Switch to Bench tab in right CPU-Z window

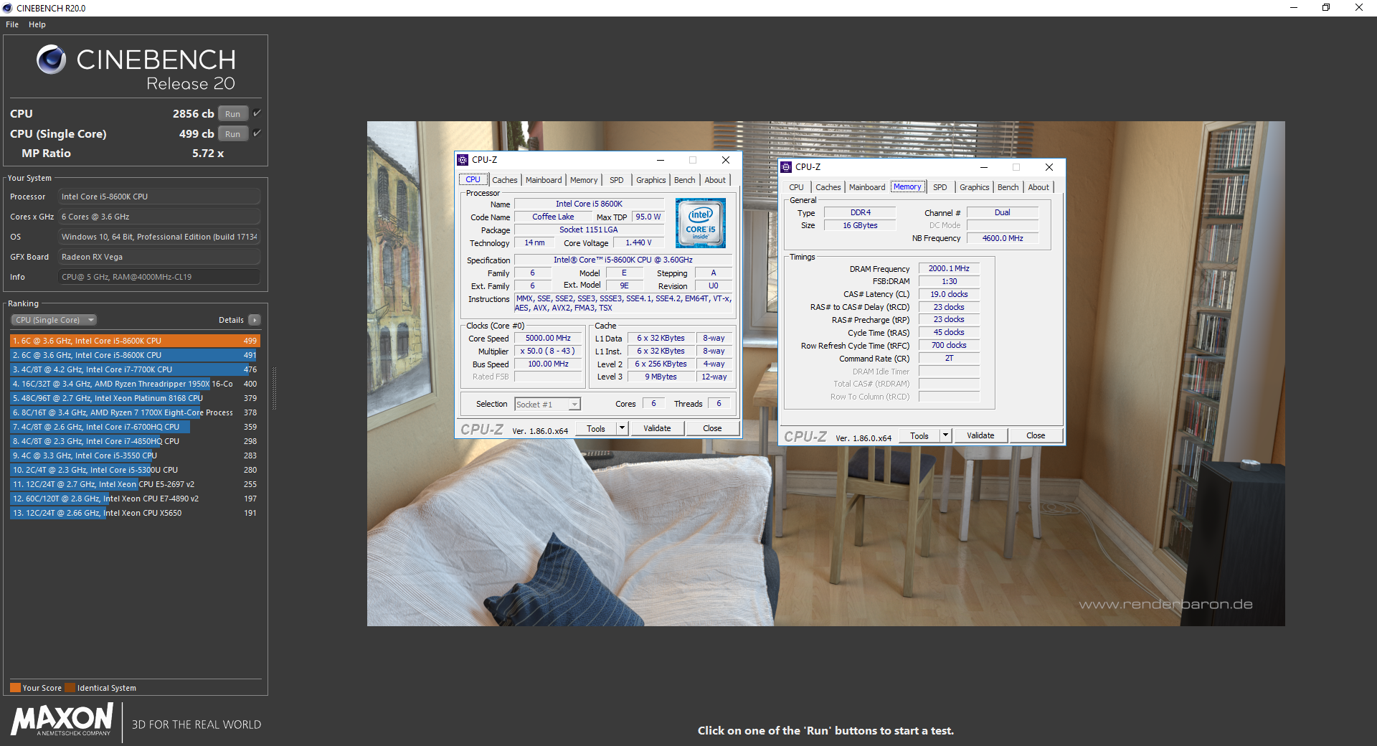pyautogui.click(x=1008, y=187)
